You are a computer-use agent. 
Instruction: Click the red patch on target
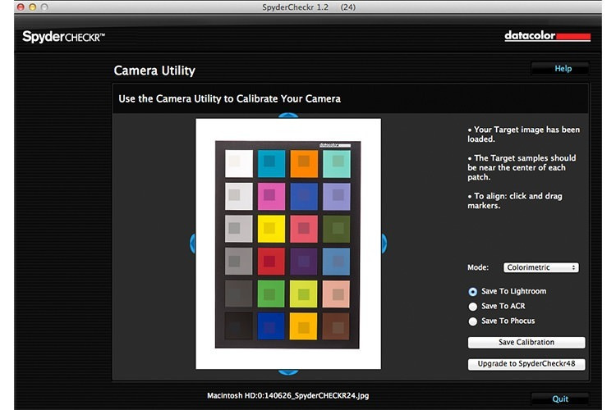271,262
